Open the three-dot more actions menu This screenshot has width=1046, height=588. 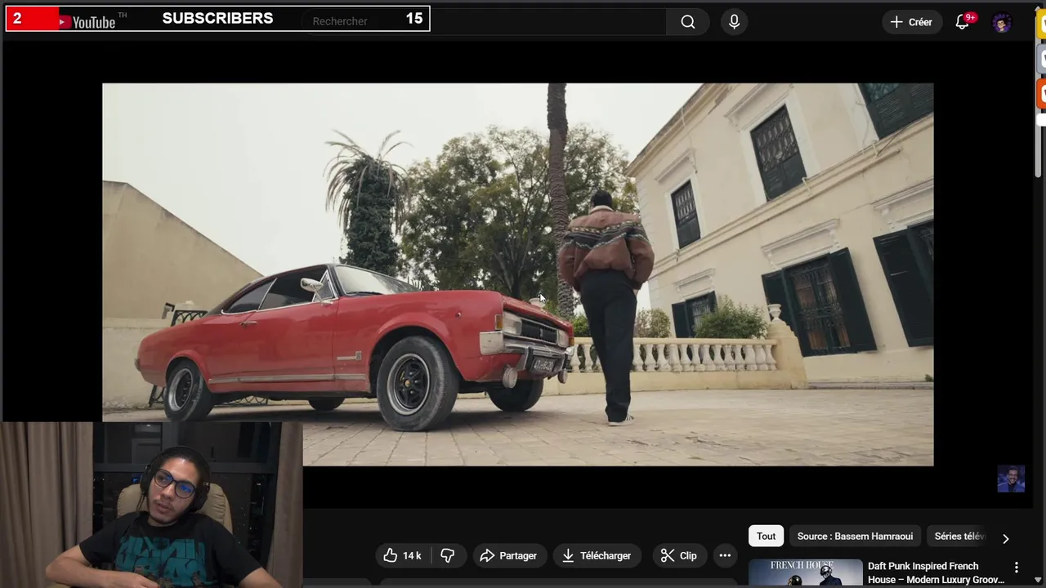click(x=725, y=555)
